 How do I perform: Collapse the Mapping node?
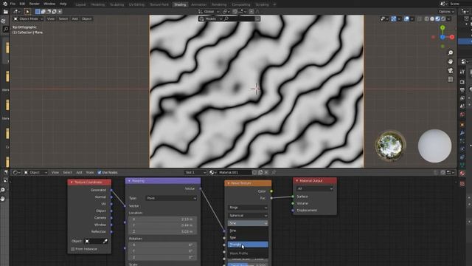(129, 181)
